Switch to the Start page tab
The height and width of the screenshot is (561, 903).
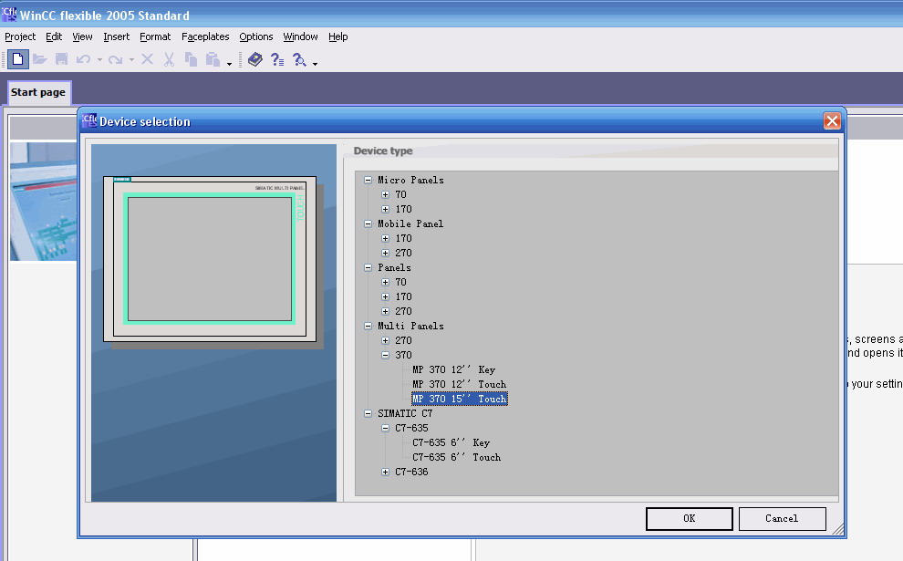[38, 92]
